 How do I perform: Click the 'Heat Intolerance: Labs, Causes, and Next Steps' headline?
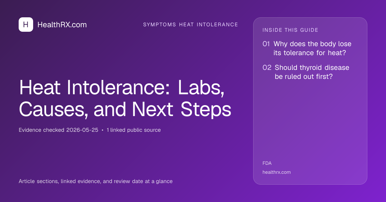tap(125, 98)
